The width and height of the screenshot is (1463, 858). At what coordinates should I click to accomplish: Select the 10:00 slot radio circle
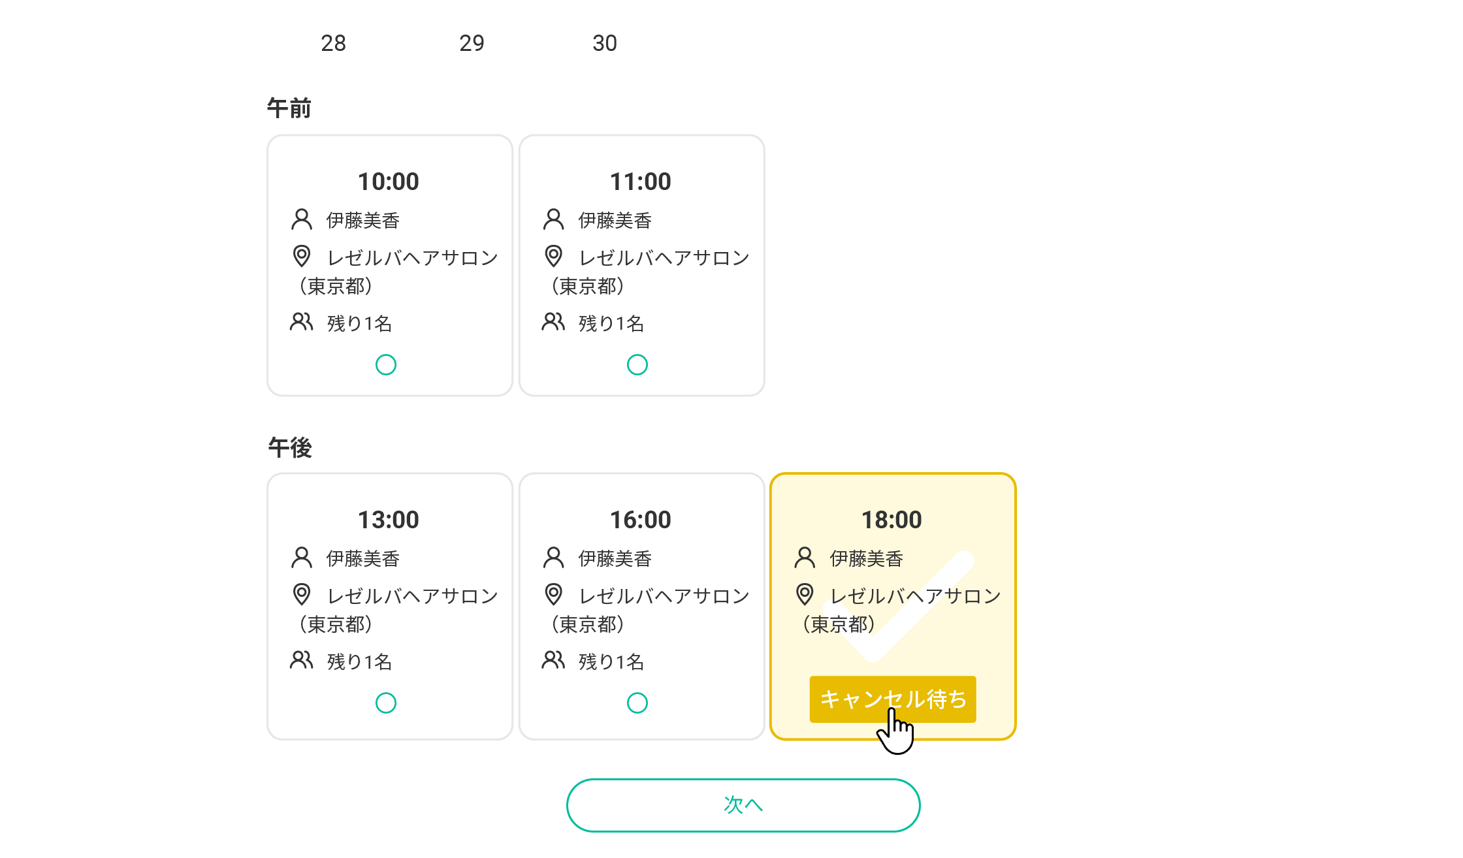[386, 364]
